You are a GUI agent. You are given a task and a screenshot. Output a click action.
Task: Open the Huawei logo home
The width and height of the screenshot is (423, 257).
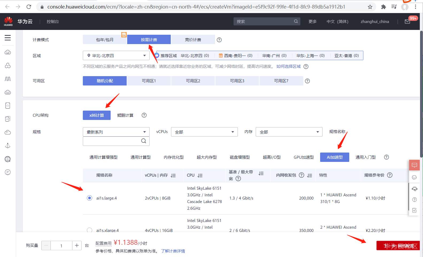8,21
